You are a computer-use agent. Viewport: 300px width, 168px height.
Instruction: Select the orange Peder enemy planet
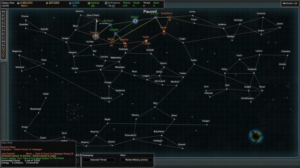pyautogui.click(x=164, y=31)
